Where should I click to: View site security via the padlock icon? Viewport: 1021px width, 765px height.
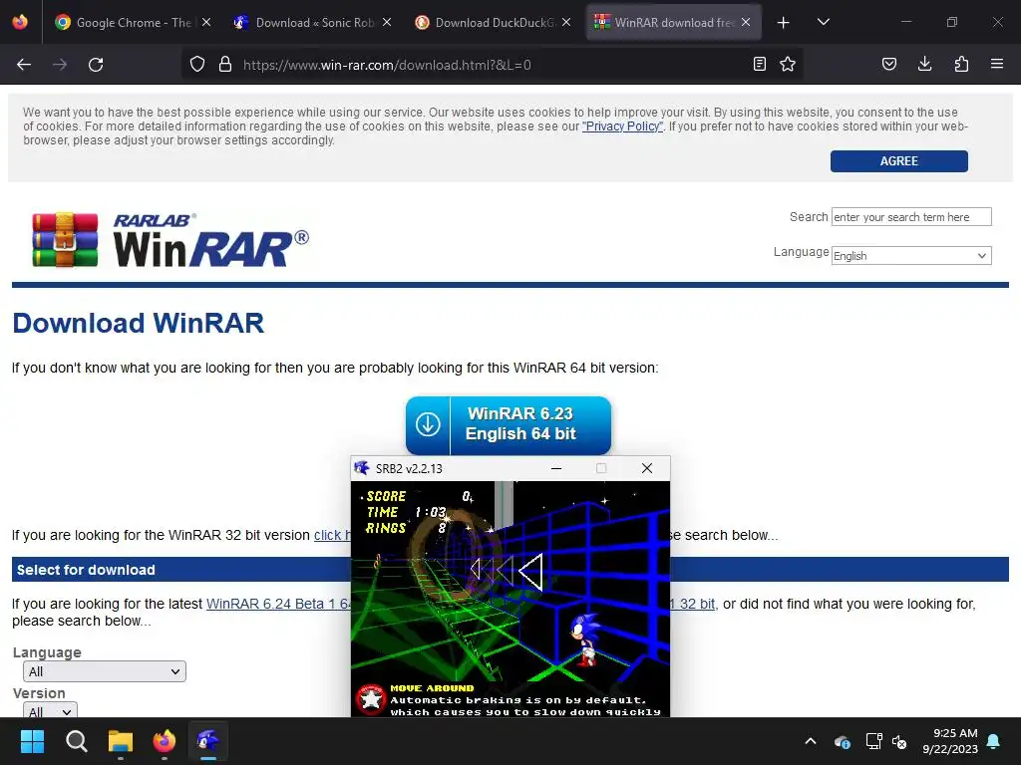[x=225, y=65]
